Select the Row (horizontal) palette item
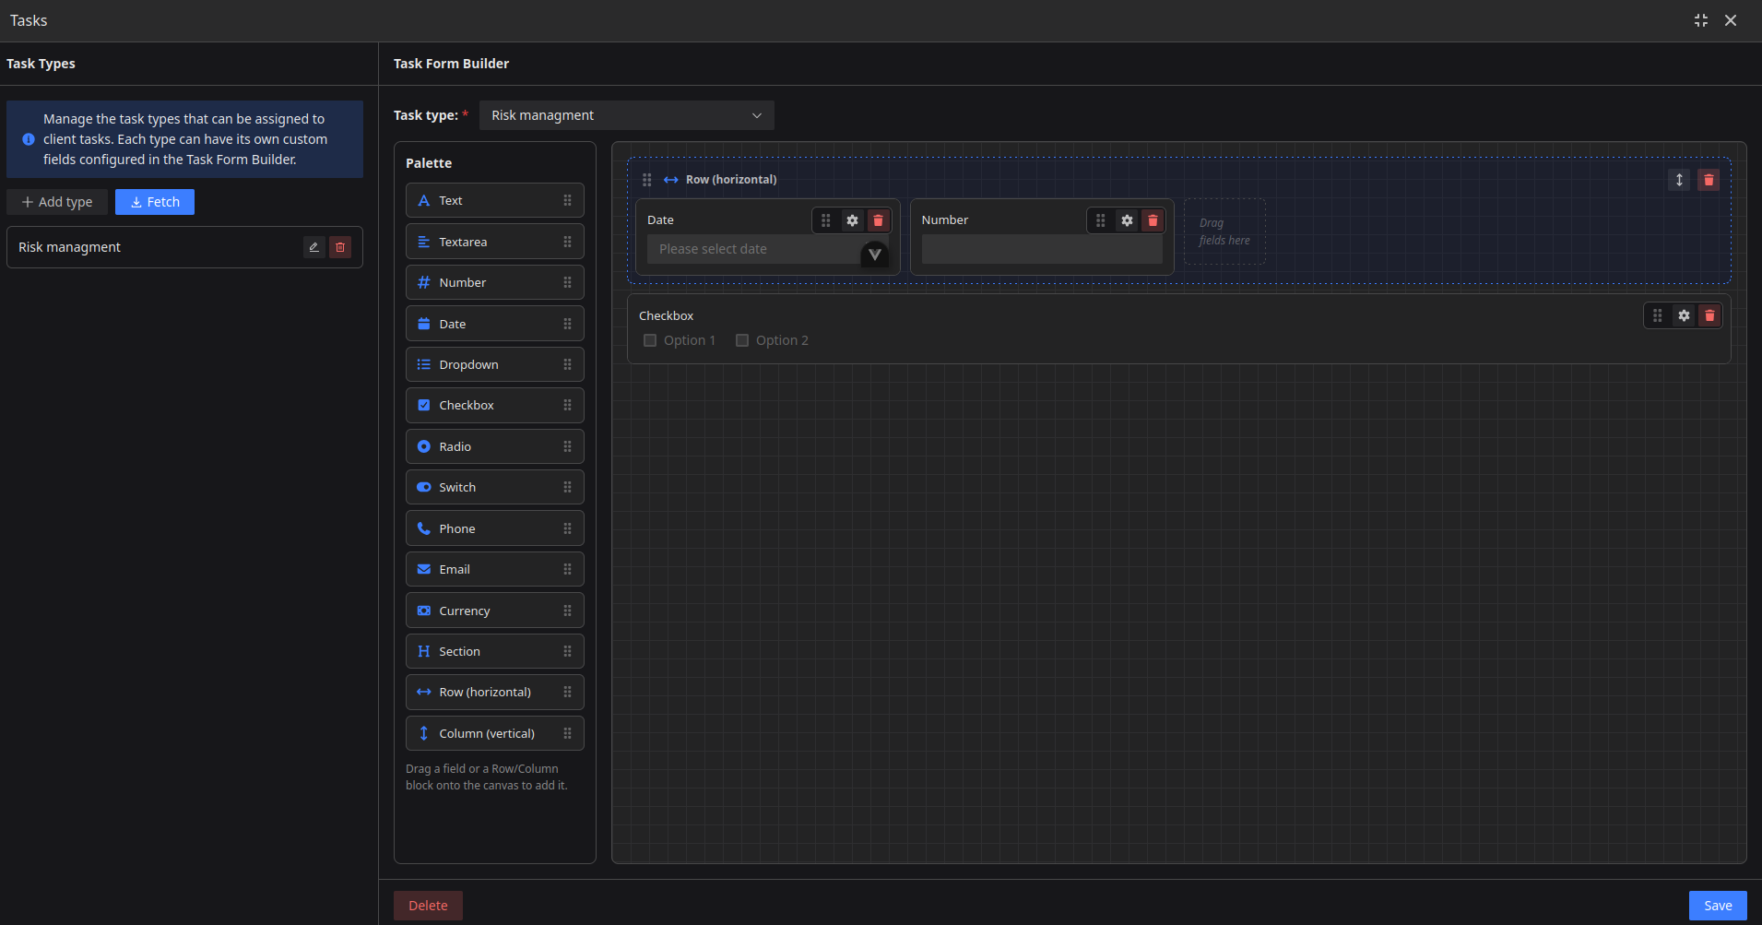The image size is (1762, 925). (495, 692)
